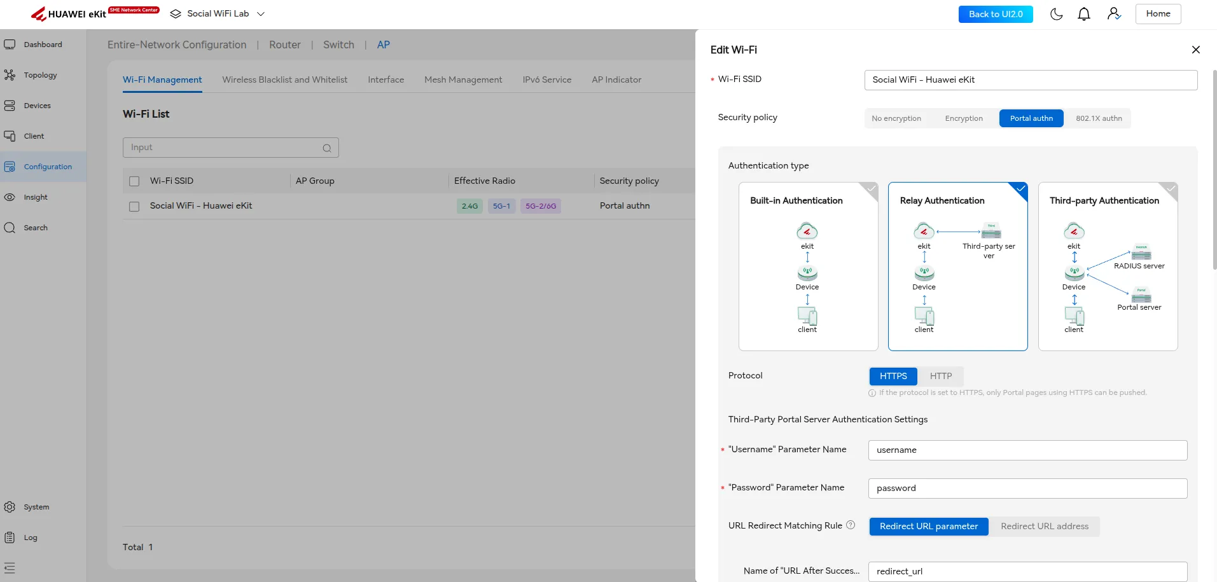Select HTTP protocol option

pos(940,377)
